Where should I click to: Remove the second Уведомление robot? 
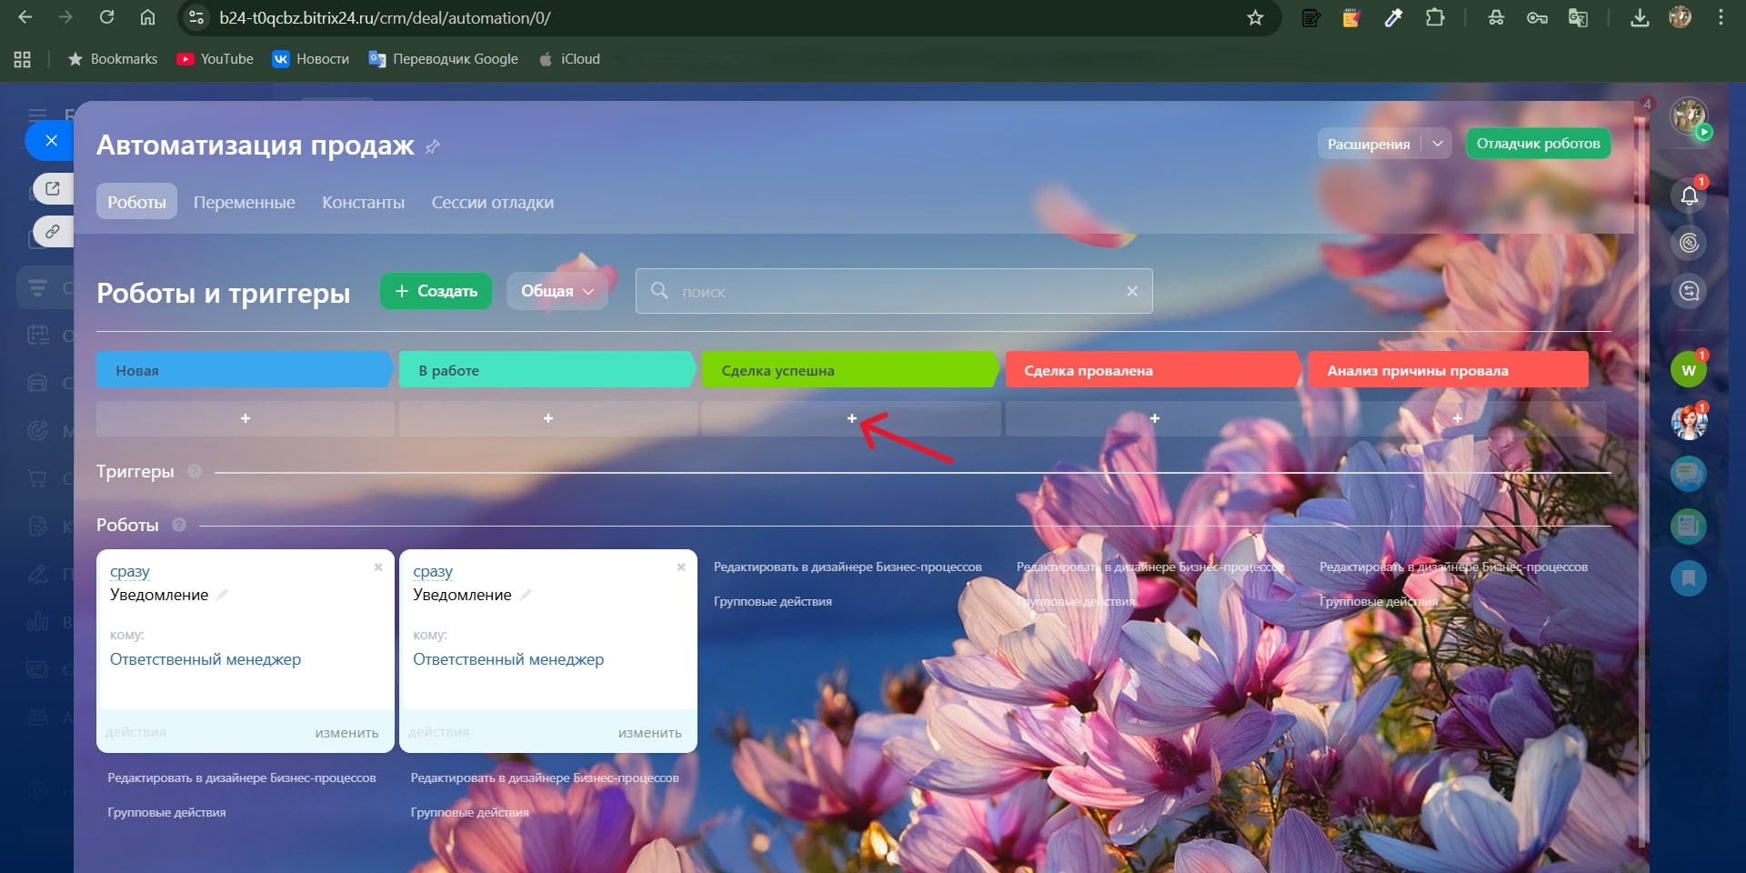click(x=681, y=567)
